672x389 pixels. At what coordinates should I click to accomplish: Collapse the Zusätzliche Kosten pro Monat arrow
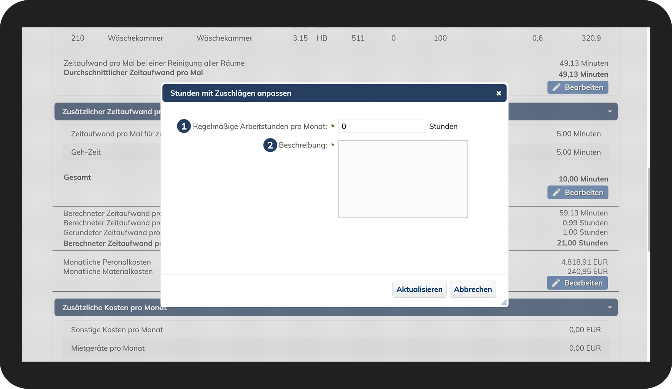[x=610, y=307]
